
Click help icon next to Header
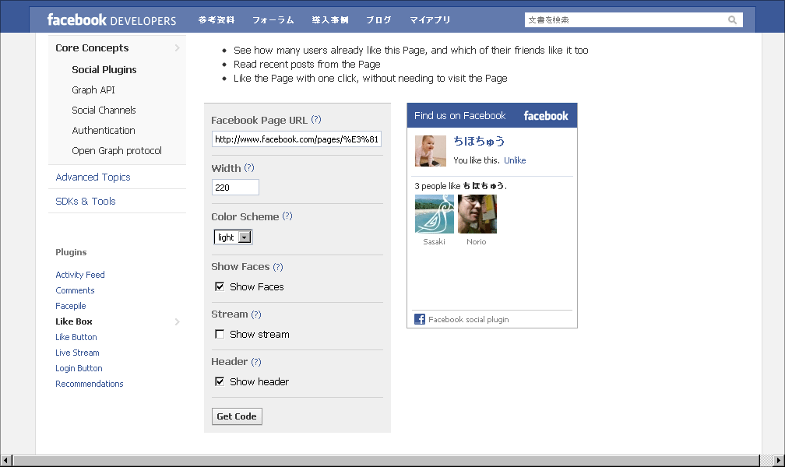click(255, 362)
